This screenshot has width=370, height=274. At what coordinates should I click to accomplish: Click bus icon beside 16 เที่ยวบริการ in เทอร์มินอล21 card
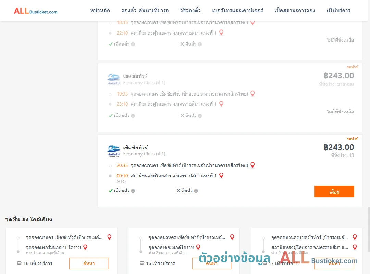pyautogui.click(x=19, y=263)
